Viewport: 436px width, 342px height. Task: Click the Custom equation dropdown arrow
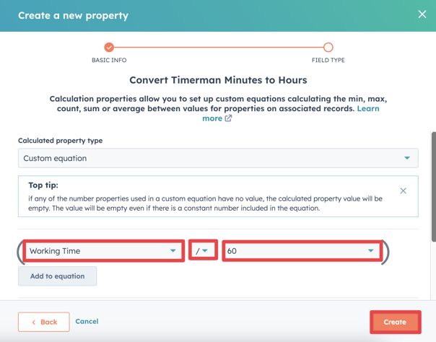407,158
